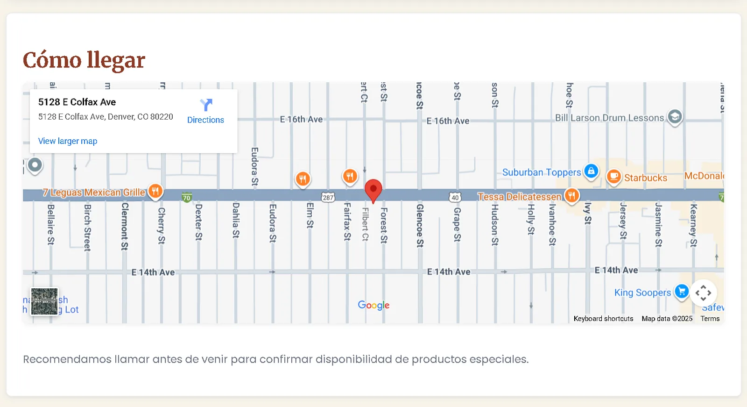Screen dimensions: 747x407
Task: Toggle the fullscreen map view button
Action: (703, 293)
